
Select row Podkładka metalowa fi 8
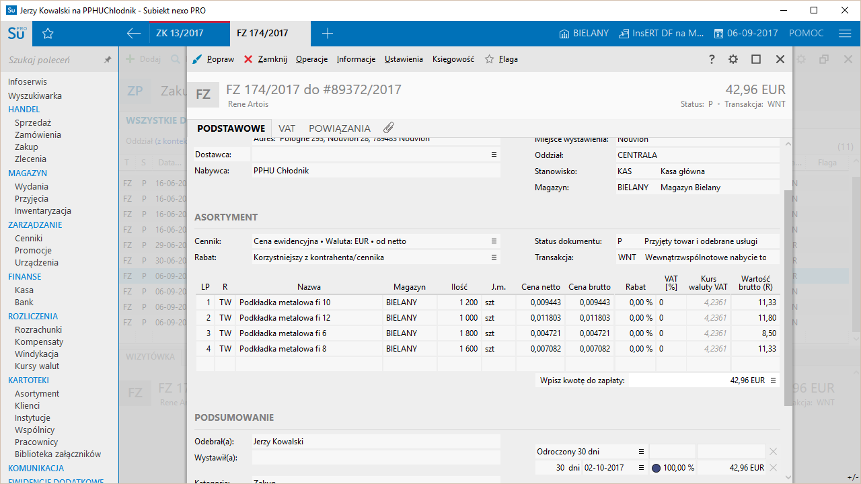point(488,349)
